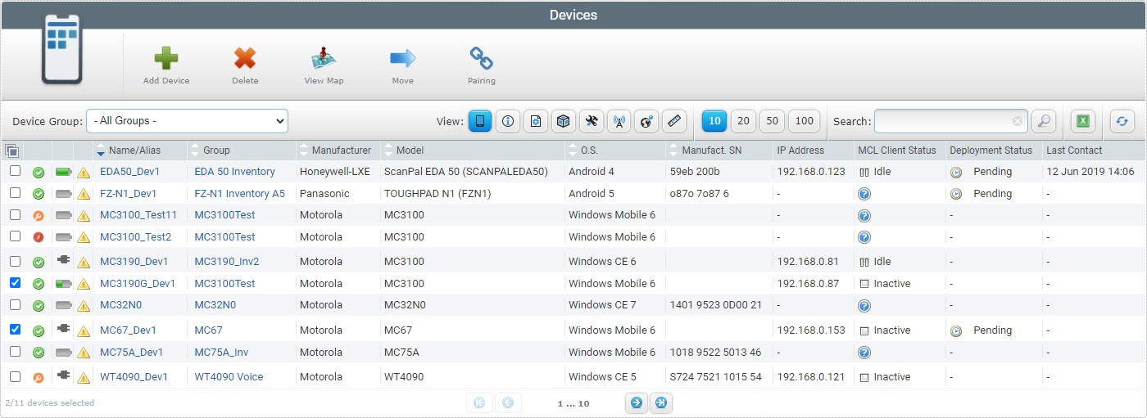The width and height of the screenshot is (1147, 418).
Task: Show 20 devices per page
Action: [743, 121]
